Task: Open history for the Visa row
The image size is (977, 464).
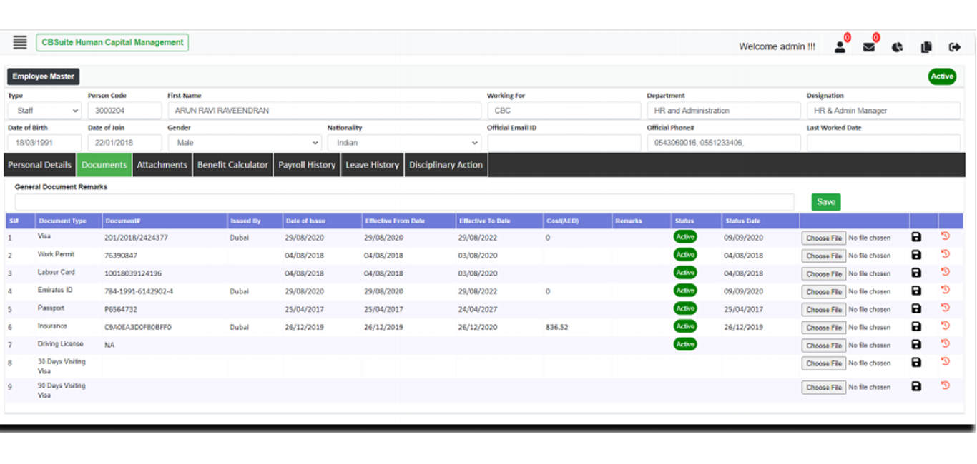Action: (945, 236)
